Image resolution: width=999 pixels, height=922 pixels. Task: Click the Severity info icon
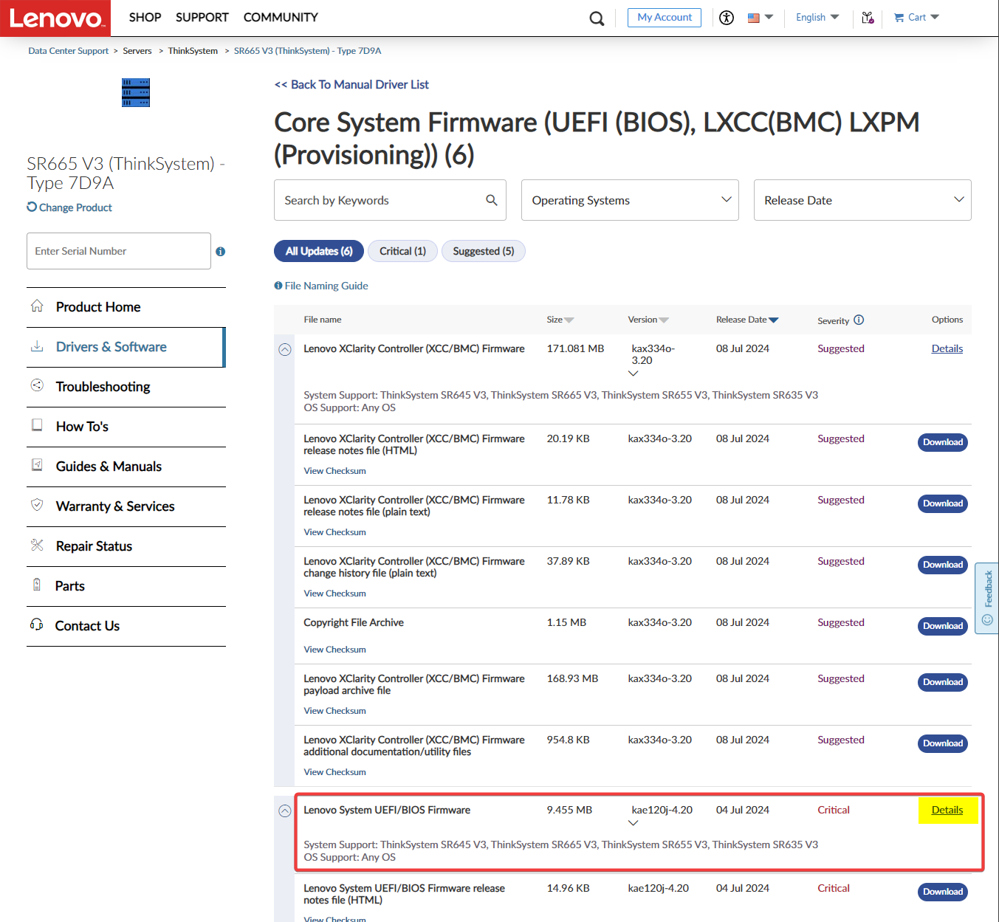(859, 320)
